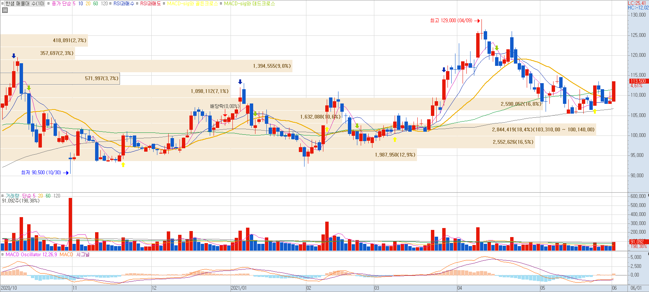Click the 2,844,419(18.4%) price range bar
This screenshot has height=292, width=649.
click(298, 129)
